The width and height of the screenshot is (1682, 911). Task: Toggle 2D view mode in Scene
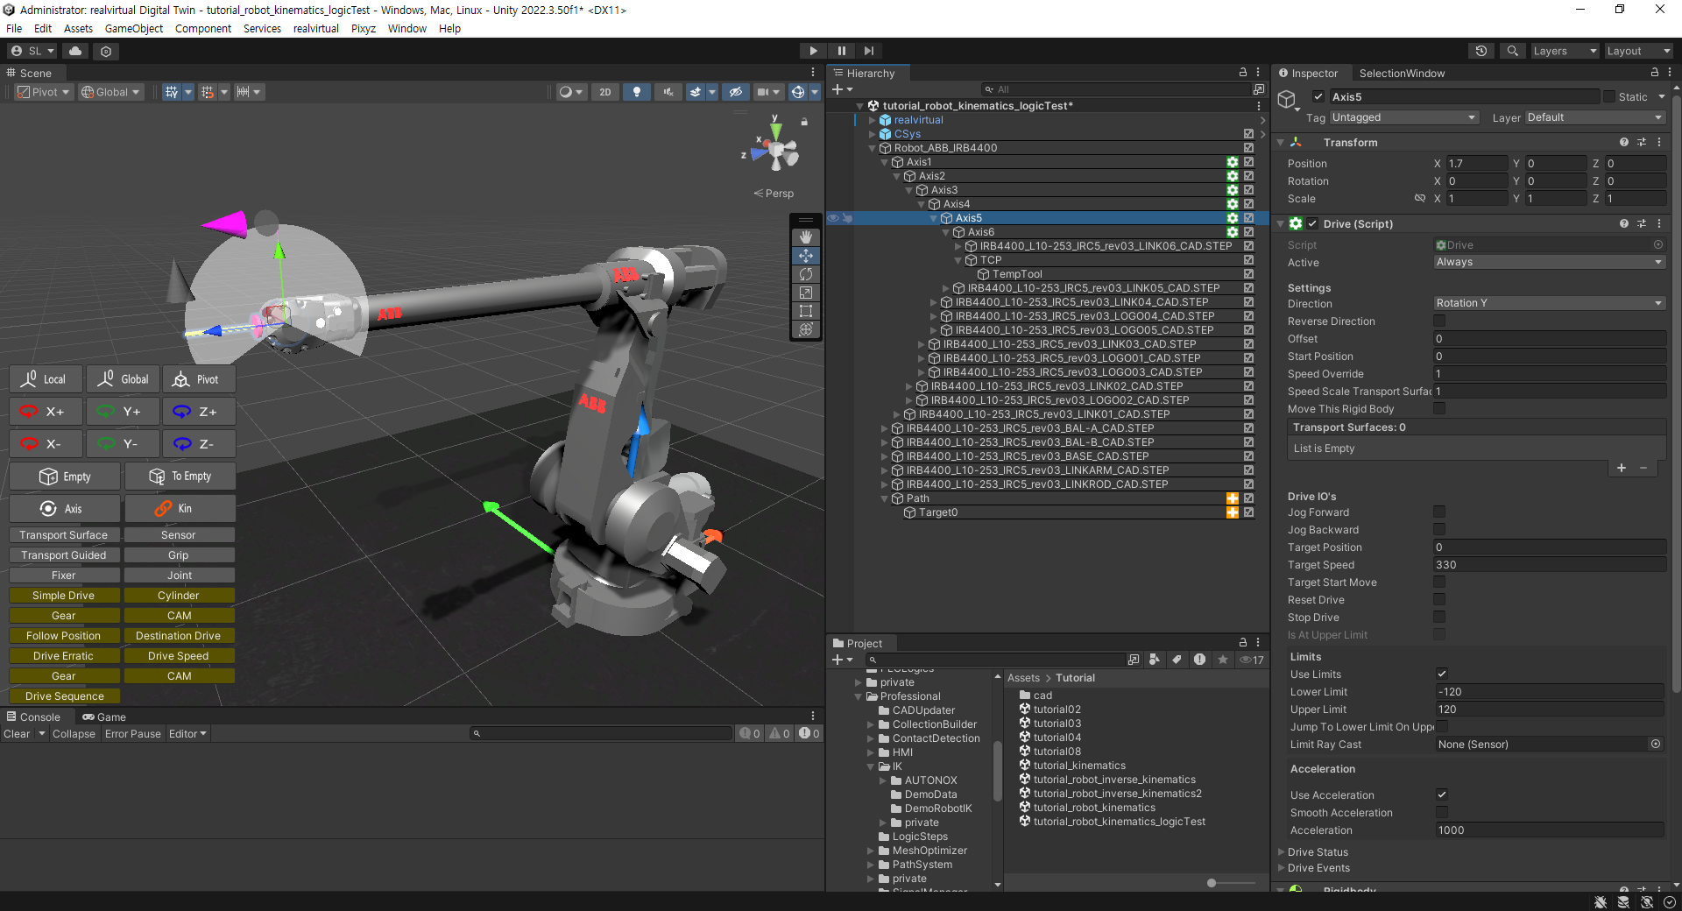605,92
